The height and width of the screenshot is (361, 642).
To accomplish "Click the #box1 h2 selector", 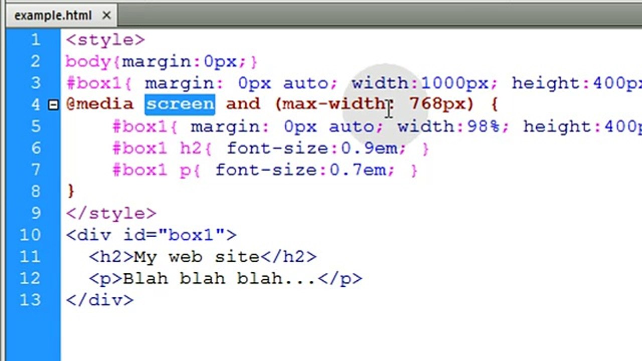I will click(157, 148).
